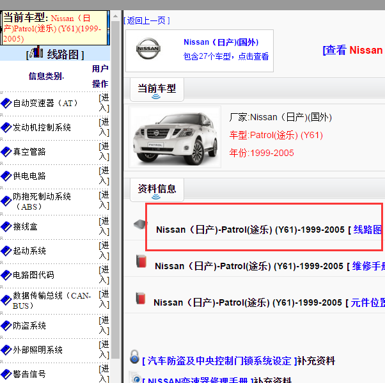Click the book icon beside 发动机控制系统
Image resolution: width=385 pixels, height=383 pixels.
[6, 127]
